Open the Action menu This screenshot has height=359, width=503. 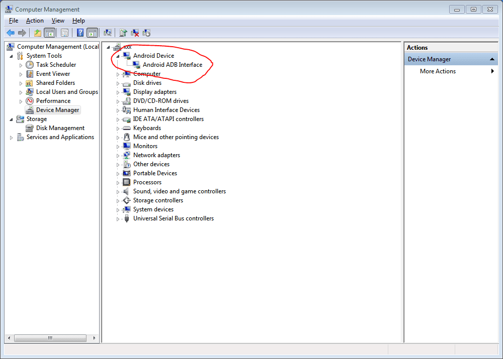35,21
